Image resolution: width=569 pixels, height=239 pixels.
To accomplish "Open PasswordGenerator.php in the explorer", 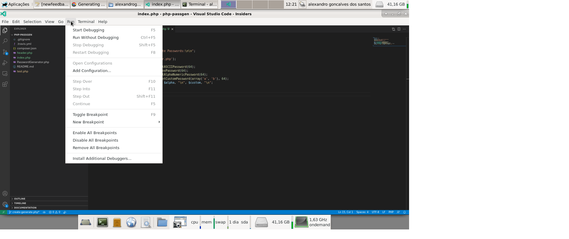I will 33,62.
